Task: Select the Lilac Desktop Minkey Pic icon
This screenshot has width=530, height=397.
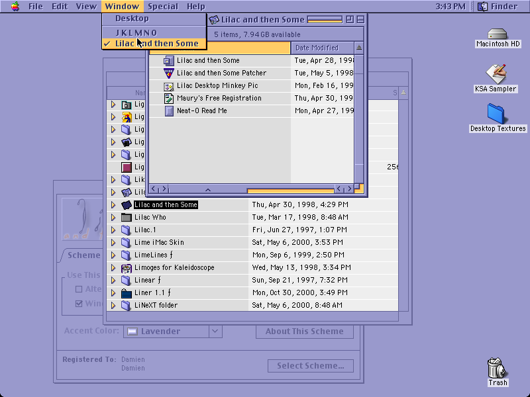Action: point(169,86)
